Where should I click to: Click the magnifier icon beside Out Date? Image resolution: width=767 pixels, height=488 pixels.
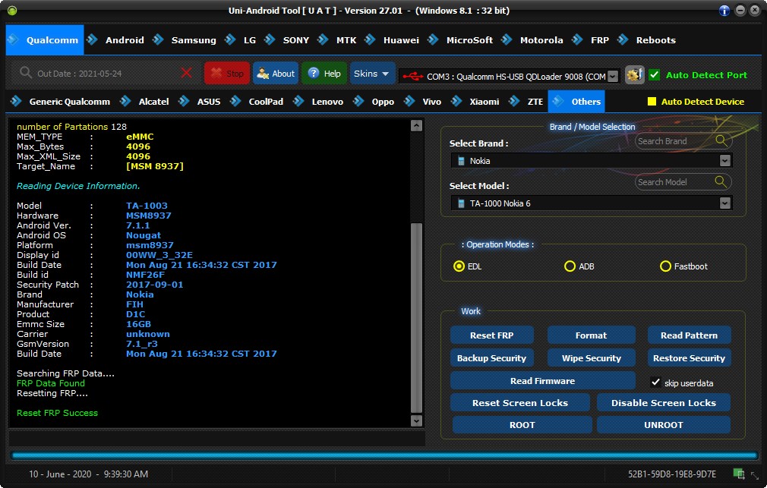pos(25,73)
